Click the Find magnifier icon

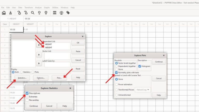pyautogui.click(x=33, y=13)
